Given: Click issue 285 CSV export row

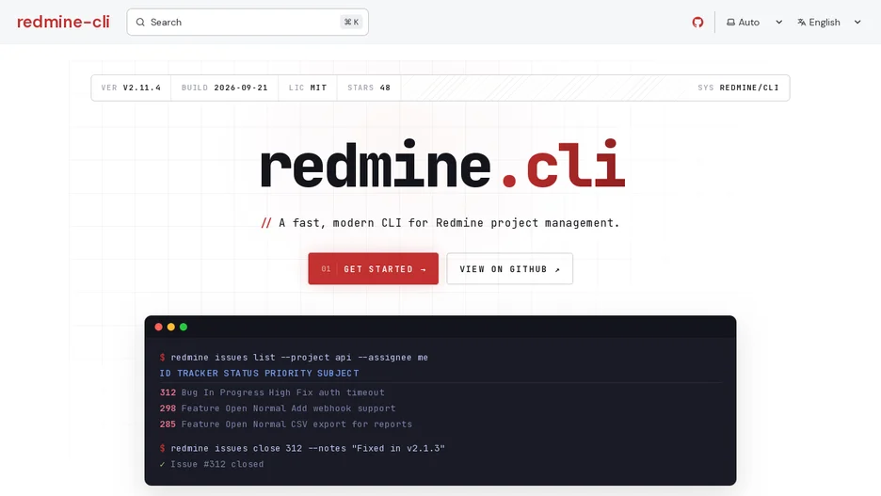Looking at the screenshot, I should [286, 424].
